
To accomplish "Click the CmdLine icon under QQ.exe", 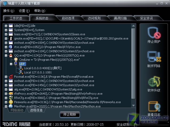I will click(16, 60).
